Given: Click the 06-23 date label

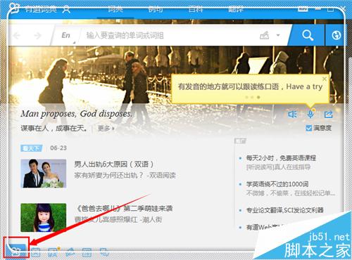Looking at the screenshot, I should (58, 148).
